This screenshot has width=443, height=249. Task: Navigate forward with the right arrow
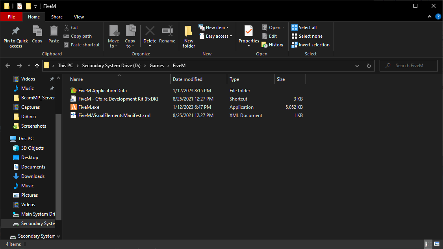tap(20, 66)
